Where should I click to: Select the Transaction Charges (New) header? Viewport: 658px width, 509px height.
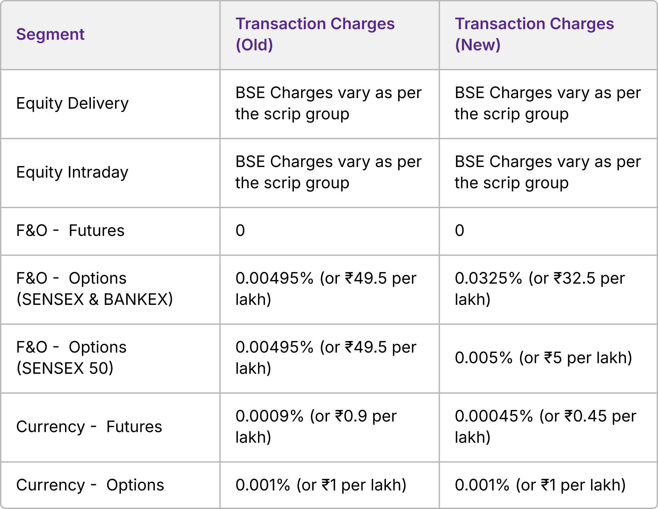pyautogui.click(x=534, y=34)
